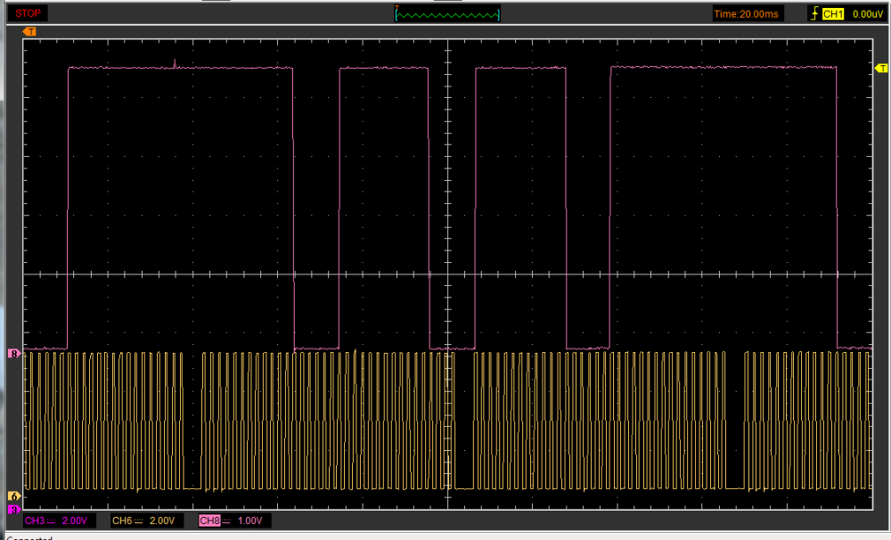Toggle the CH3 channel label
Viewport: 891px width, 540px height.
click(34, 520)
